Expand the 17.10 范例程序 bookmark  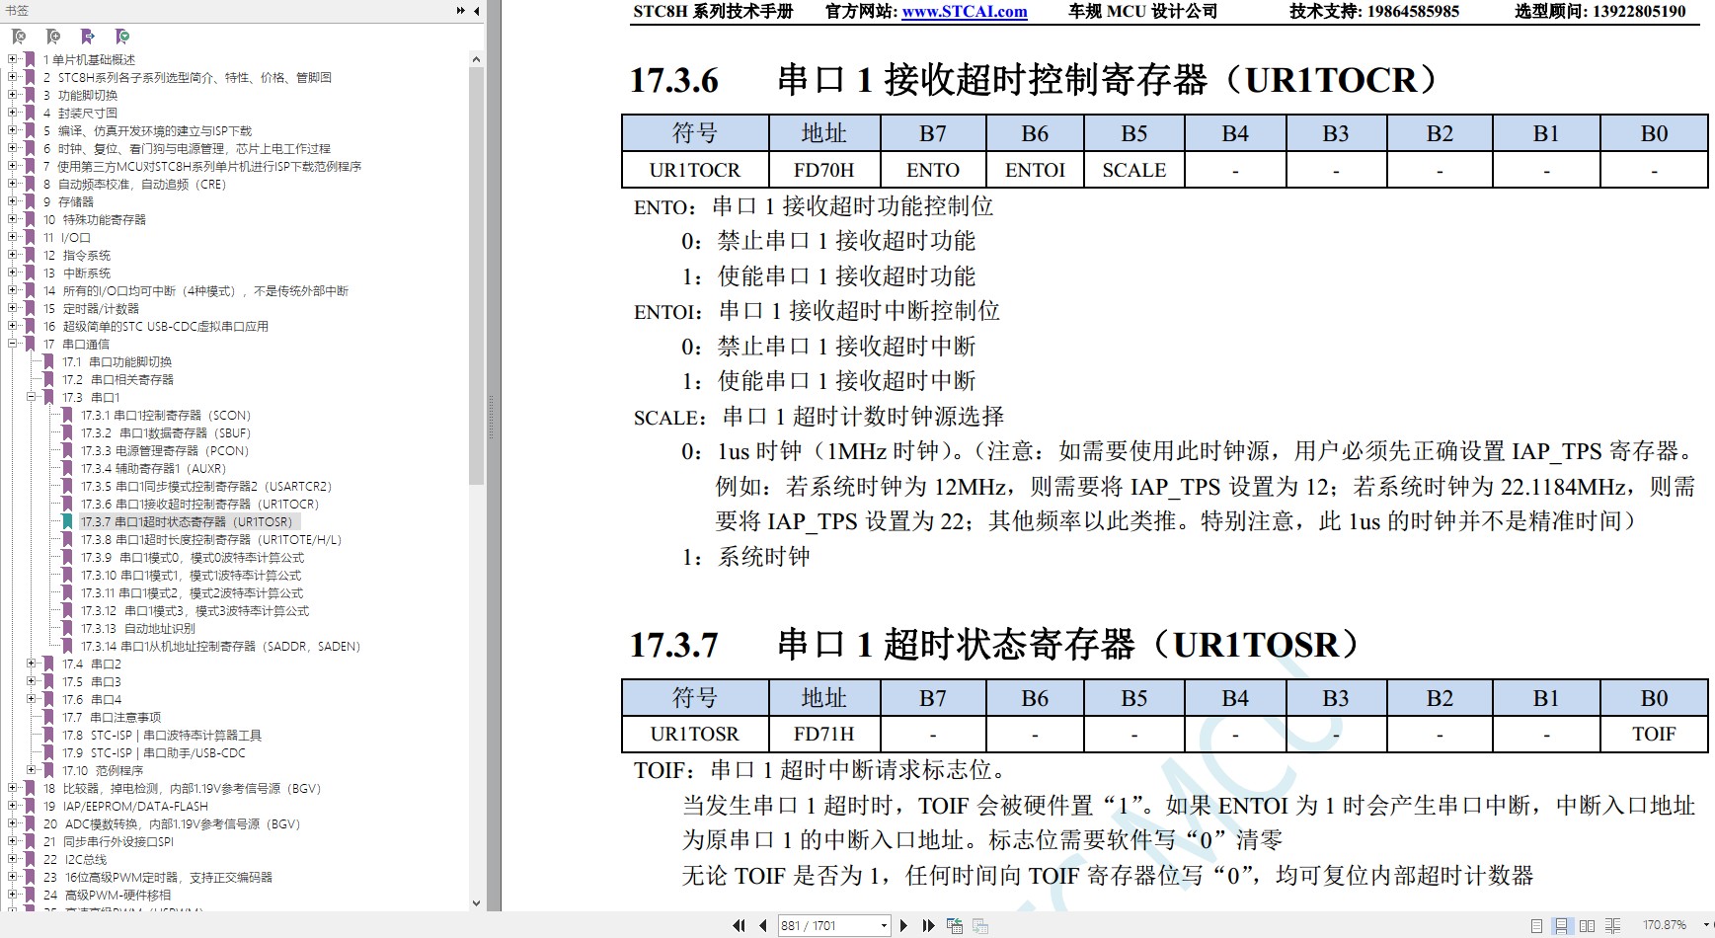(x=32, y=770)
